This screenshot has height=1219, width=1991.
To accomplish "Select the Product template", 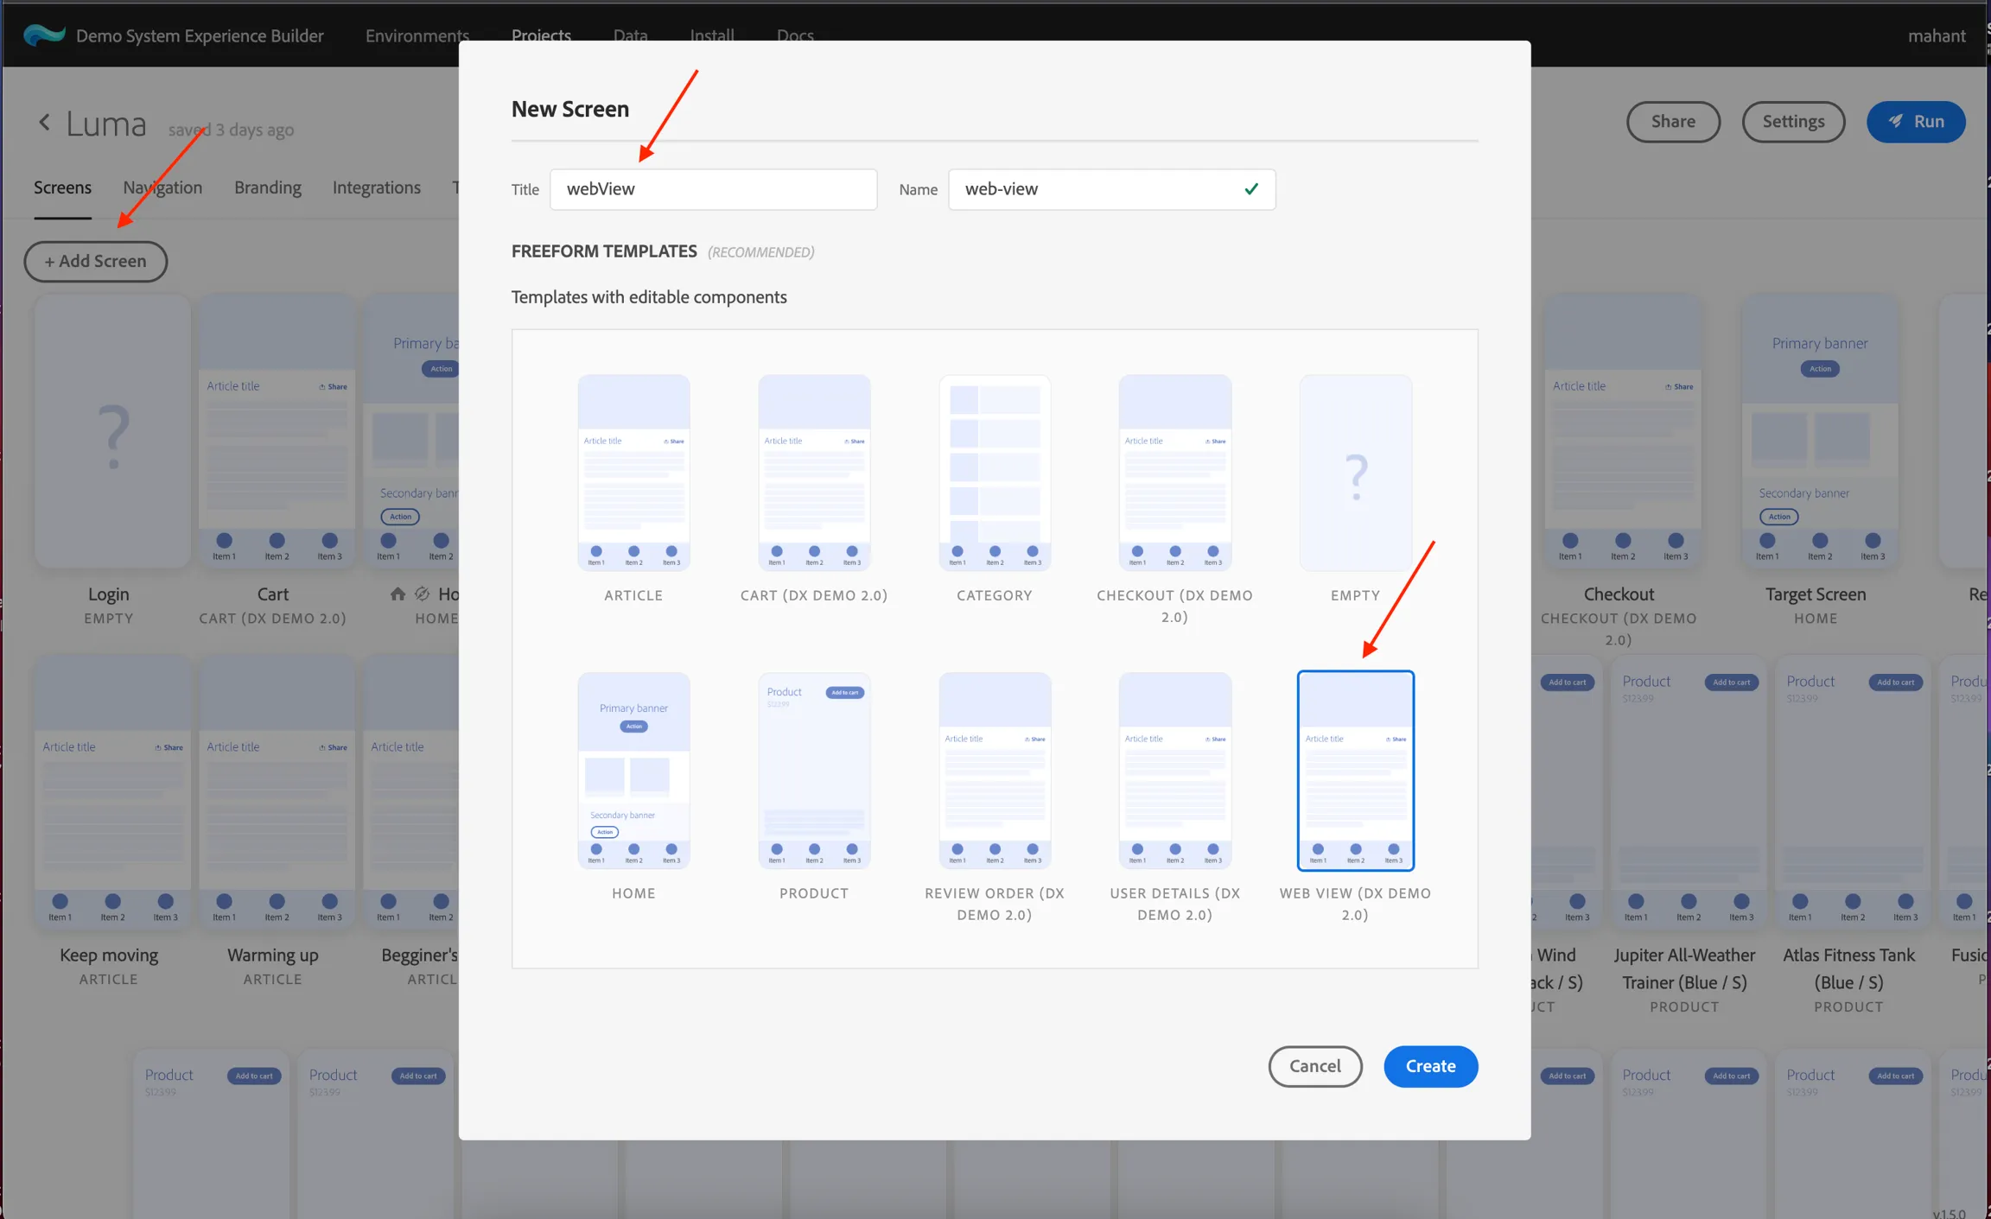I will 814,771.
